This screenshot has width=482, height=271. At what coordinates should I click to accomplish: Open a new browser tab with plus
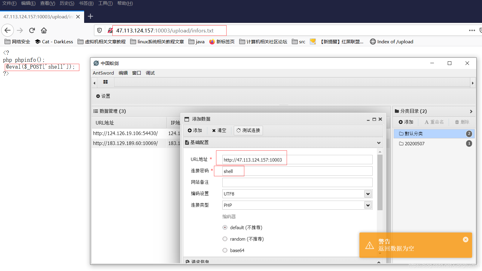[x=90, y=16]
